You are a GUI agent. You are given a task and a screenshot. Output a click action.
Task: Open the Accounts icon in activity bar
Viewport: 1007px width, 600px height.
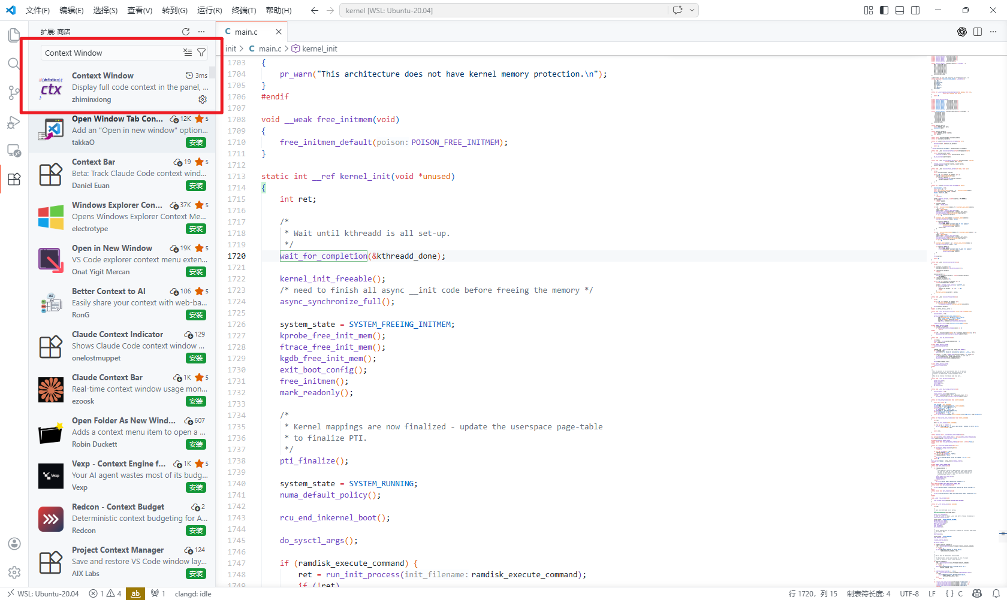(x=14, y=544)
